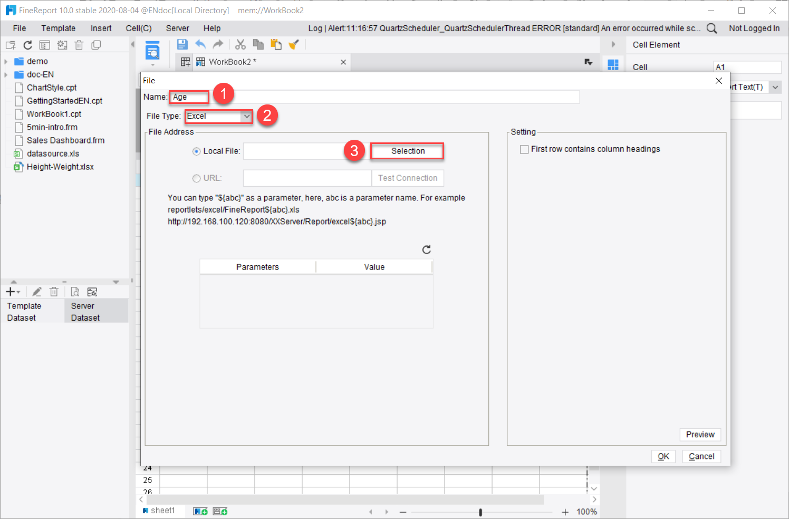
Task: Open the preview mode dropdown below the preview icon
Action: click(152, 65)
